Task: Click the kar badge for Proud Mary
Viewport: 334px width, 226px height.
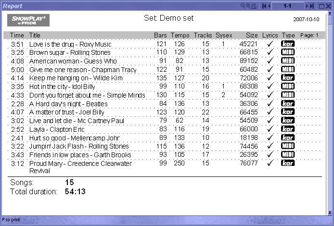Action: (288, 163)
